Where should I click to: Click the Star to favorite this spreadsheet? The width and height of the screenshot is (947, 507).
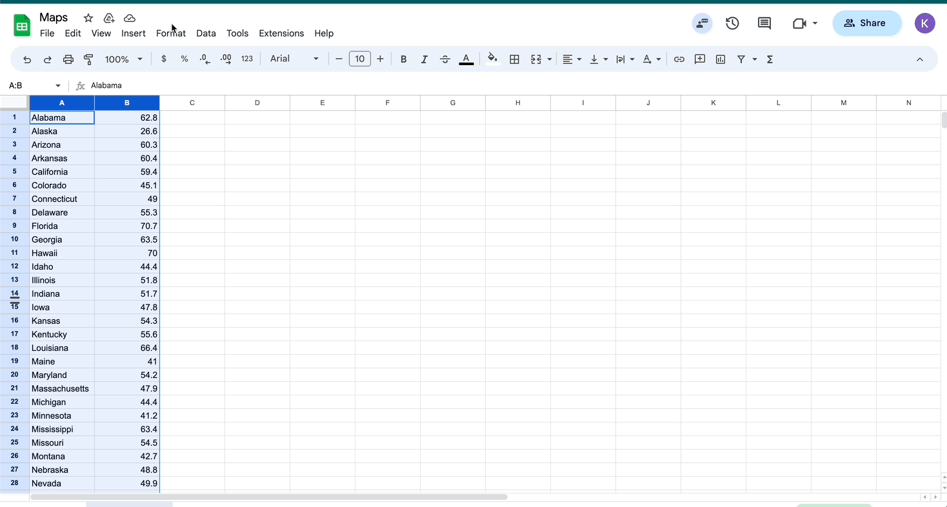click(87, 17)
